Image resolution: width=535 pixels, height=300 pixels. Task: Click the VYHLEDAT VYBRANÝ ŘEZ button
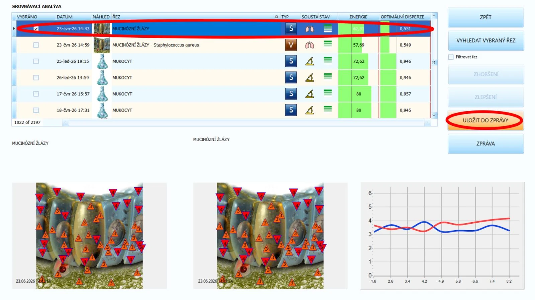pyautogui.click(x=486, y=40)
